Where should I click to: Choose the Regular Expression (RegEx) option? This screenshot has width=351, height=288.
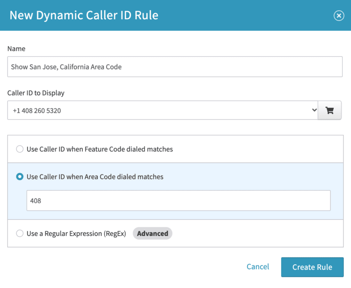point(20,233)
